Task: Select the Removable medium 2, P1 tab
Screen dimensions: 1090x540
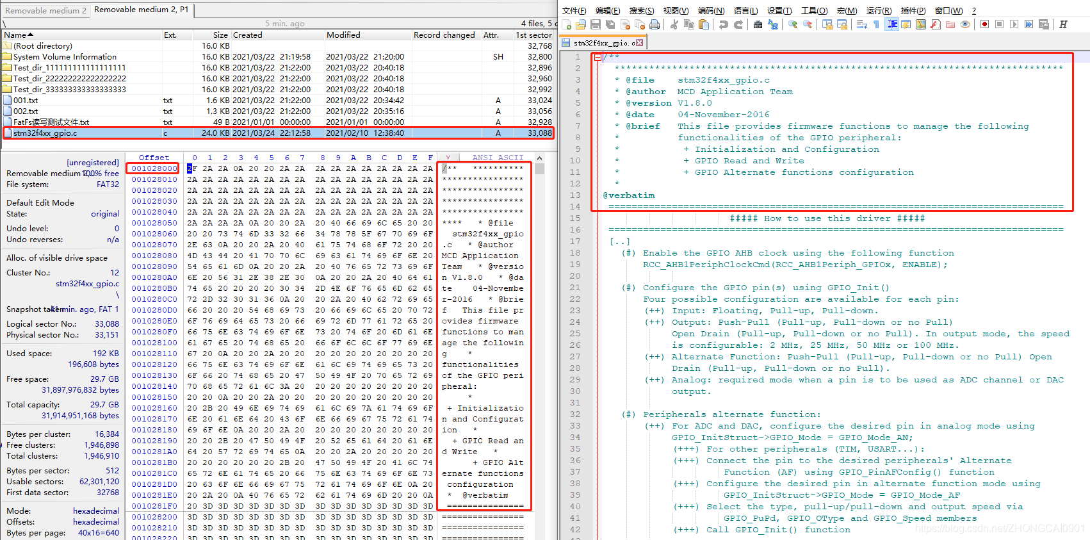Action: 142,10
